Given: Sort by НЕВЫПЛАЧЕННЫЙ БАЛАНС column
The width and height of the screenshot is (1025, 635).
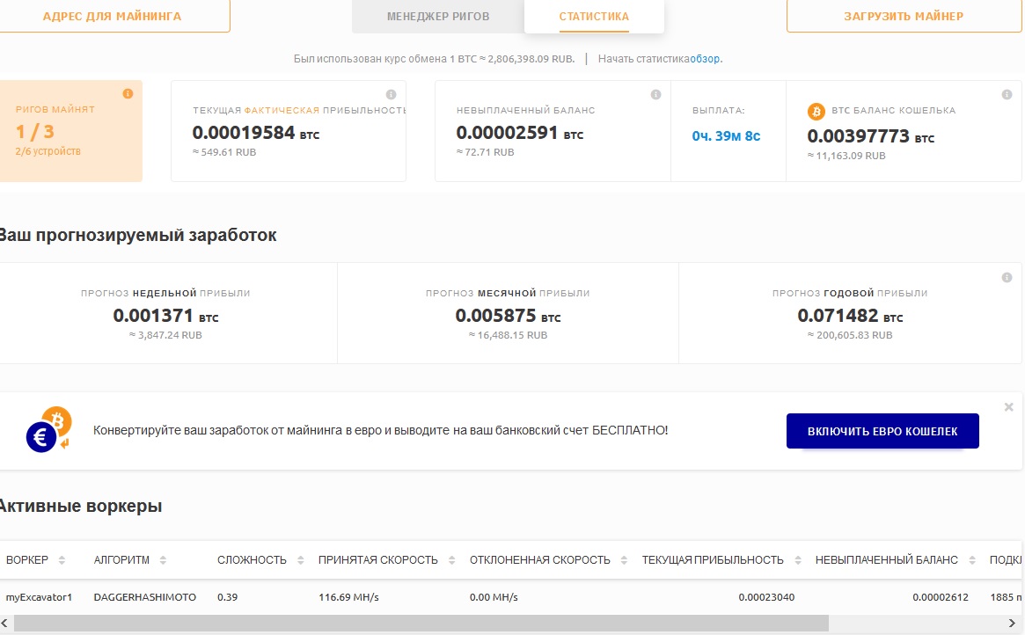Looking at the screenshot, I should (972, 560).
